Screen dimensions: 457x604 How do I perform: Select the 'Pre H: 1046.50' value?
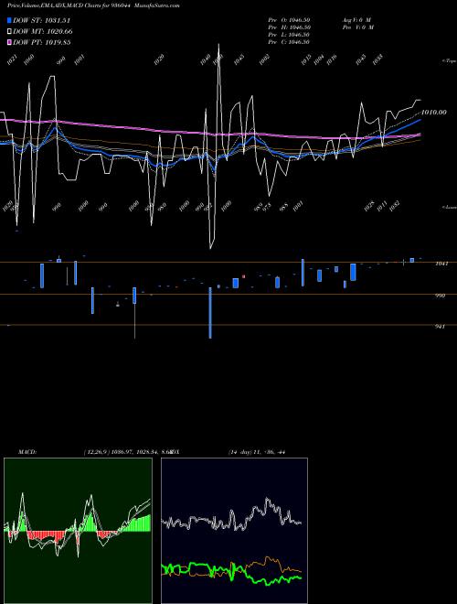coord(289,27)
